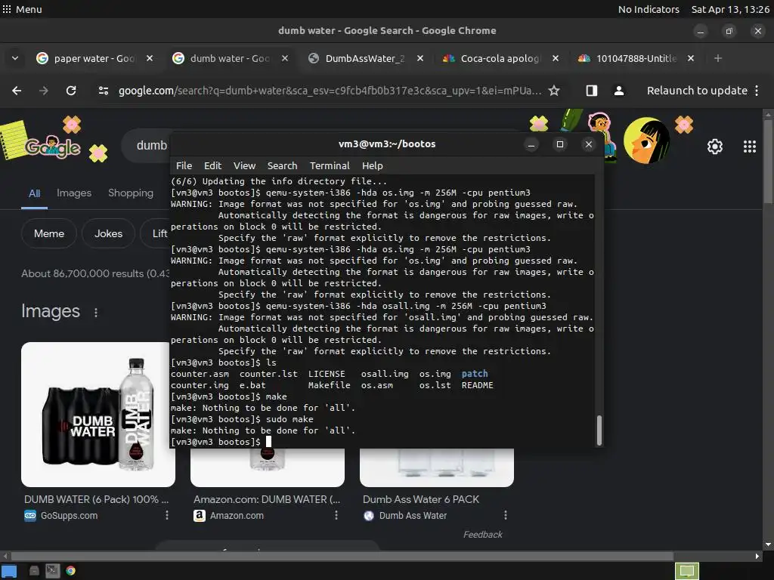Viewport: 774px width, 580px height.
Task: Close the DumbAssWater tab
Action: (420, 58)
